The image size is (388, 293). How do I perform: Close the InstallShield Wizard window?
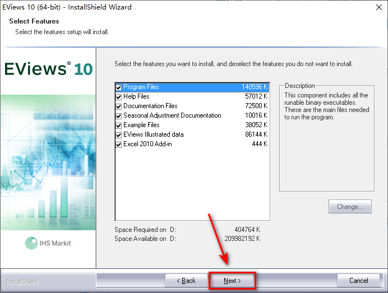pyautogui.click(x=379, y=7)
